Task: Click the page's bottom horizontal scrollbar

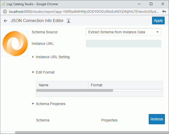Action: 92,132
